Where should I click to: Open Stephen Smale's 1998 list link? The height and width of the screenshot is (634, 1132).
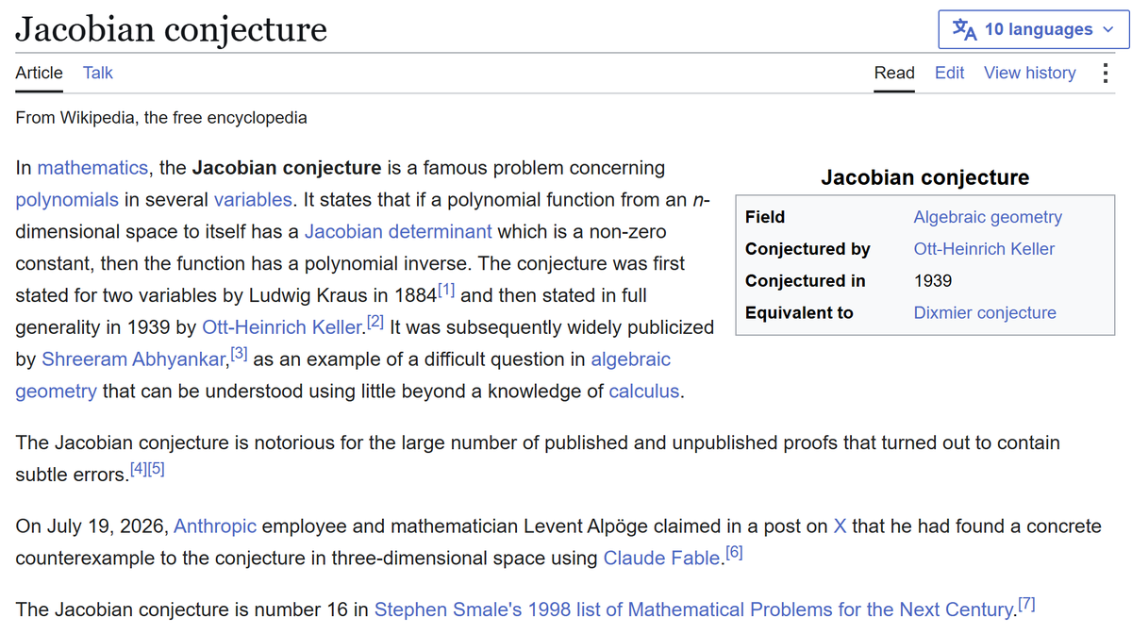(694, 609)
